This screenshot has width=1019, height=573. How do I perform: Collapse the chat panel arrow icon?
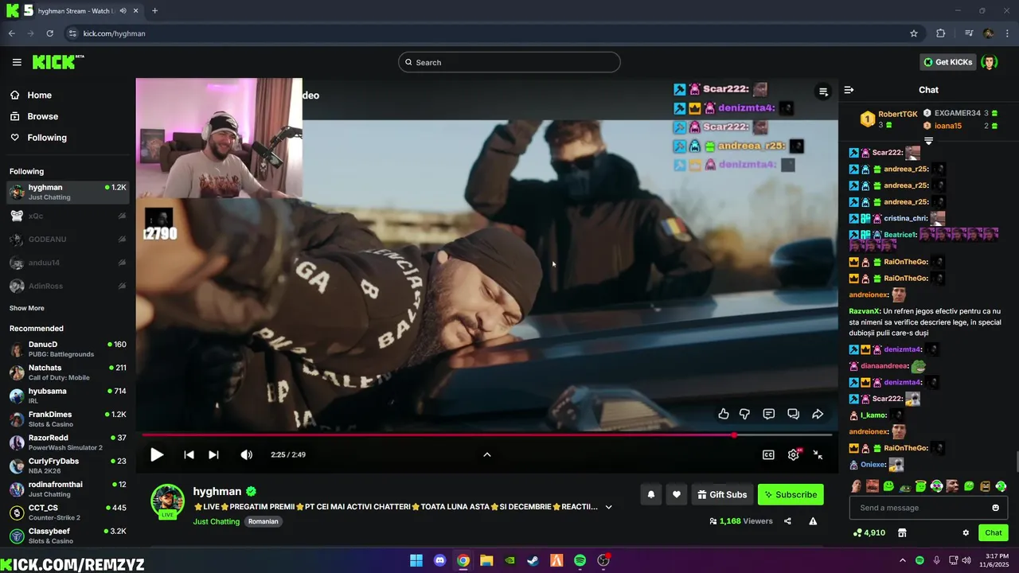click(849, 90)
